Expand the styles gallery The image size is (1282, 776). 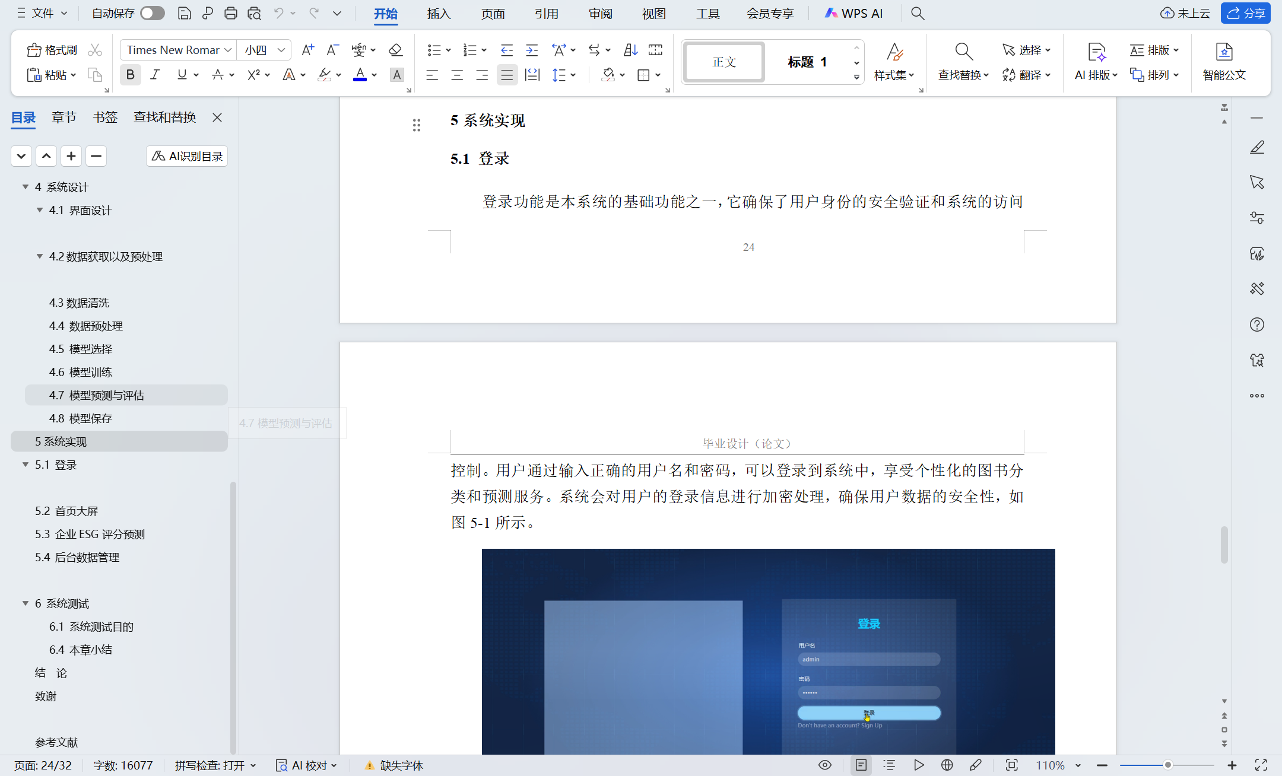point(856,77)
